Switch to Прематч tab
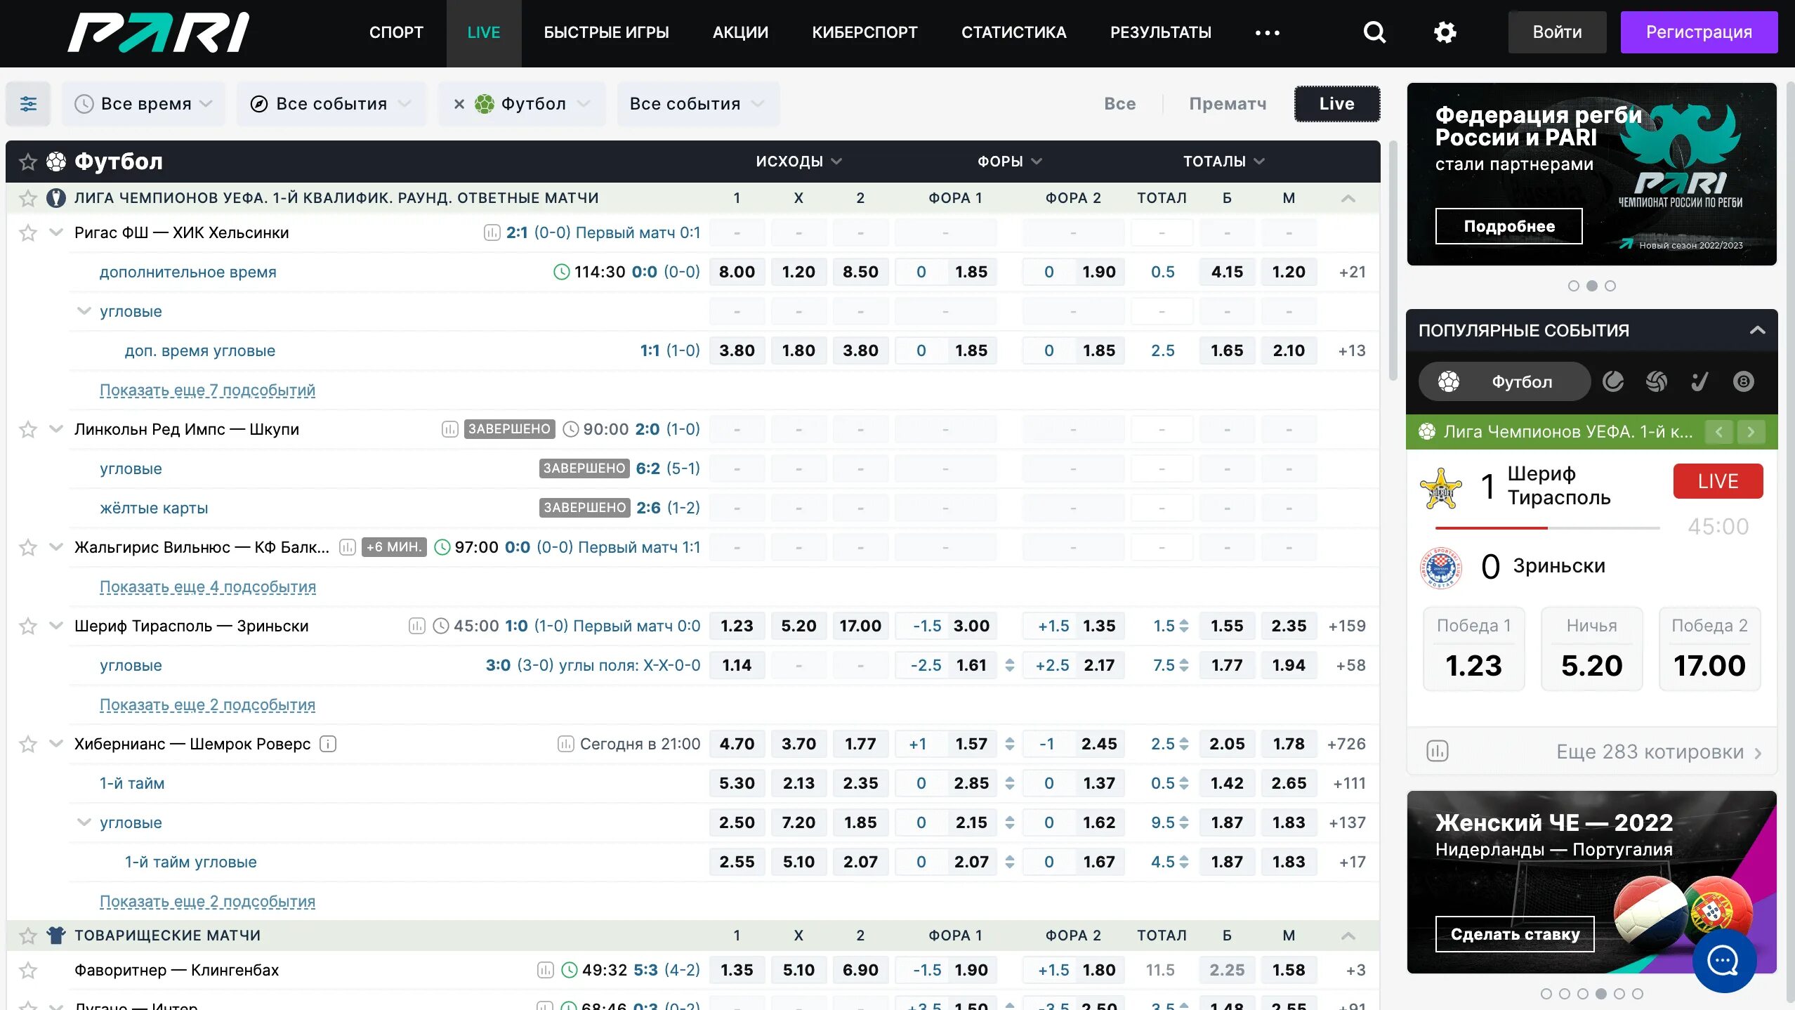1795x1010 pixels. tap(1228, 104)
